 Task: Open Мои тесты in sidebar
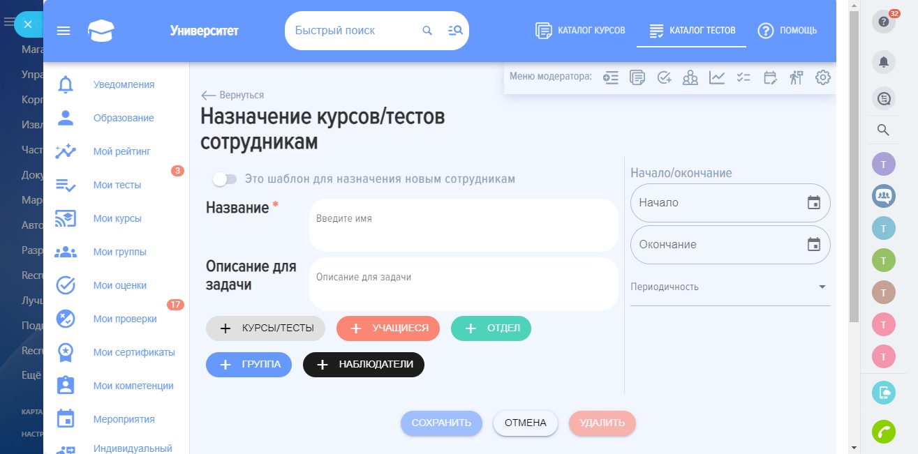(x=116, y=185)
